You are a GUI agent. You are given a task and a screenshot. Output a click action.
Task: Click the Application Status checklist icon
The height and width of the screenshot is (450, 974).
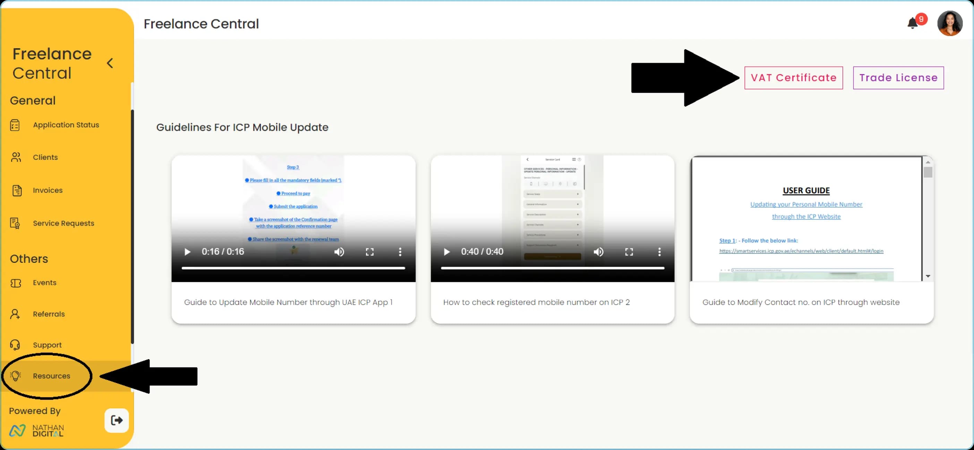click(x=15, y=125)
